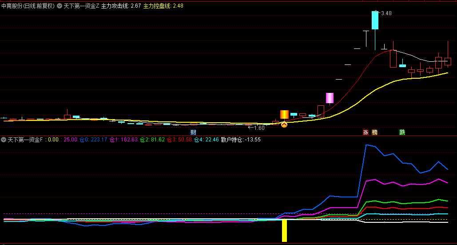This screenshot has height=245, width=457.
Task: Expand the 天下第一资金Z indicator dropdown
Action: pyautogui.click(x=60, y=6)
